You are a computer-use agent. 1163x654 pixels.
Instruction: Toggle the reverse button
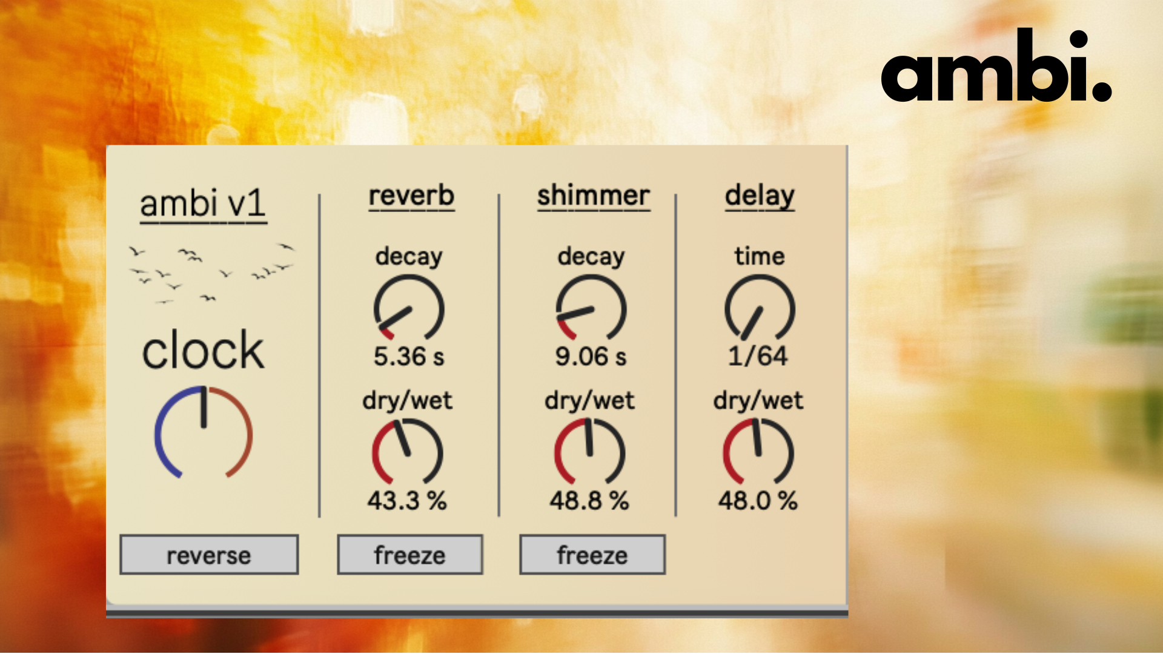pos(209,555)
